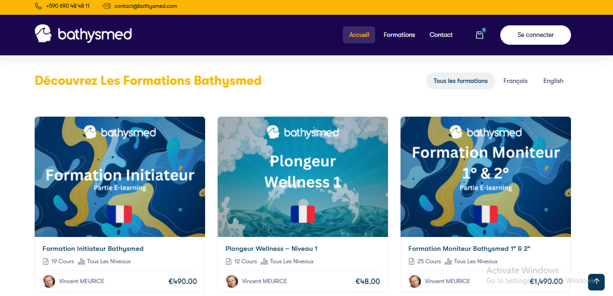Viewport: 613px width, 296px height.
Task: Click instructor avatar on Formation Moniteur card
Action: 415,281
